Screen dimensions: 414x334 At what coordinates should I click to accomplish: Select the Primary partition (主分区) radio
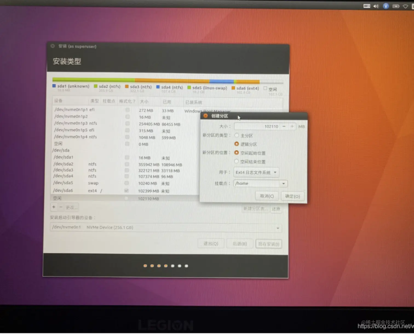237,135
